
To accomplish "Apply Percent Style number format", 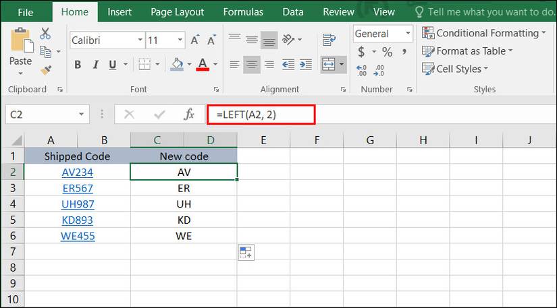I will [x=387, y=52].
